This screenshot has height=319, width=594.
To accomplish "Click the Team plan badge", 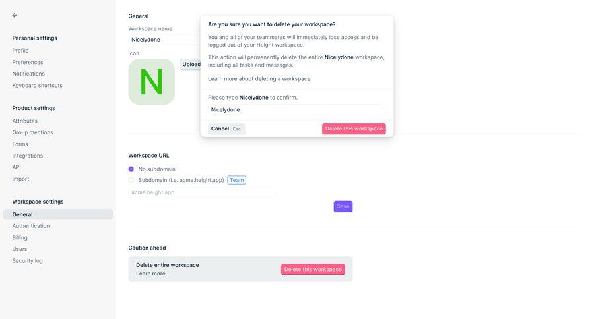I will tap(236, 180).
